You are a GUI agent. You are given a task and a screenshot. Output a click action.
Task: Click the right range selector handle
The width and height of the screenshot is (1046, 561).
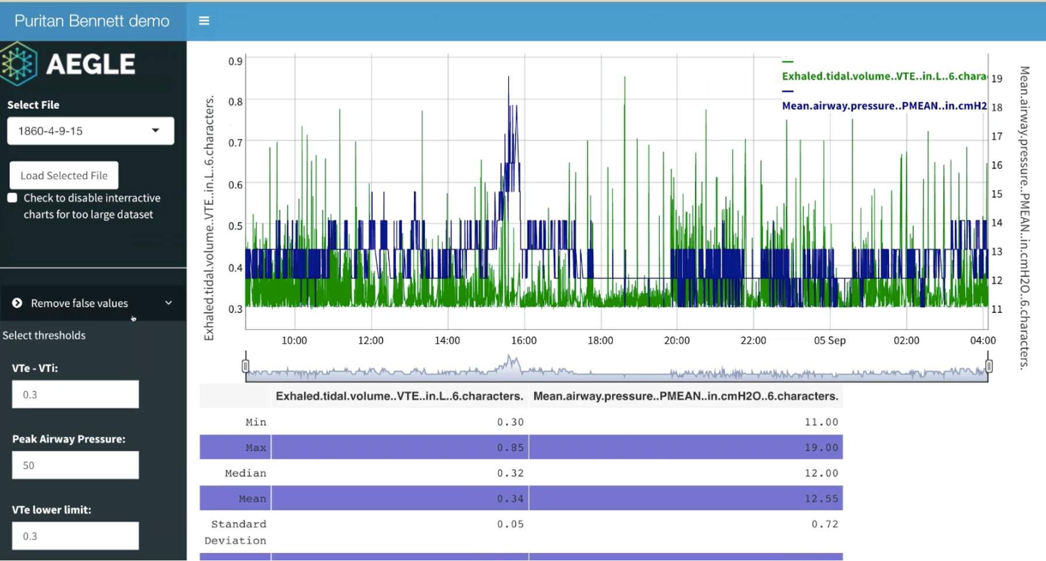click(x=989, y=366)
